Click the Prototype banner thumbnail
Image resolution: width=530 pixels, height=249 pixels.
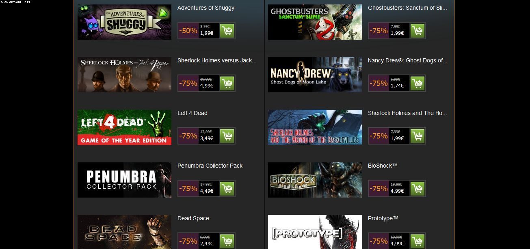pos(315,232)
